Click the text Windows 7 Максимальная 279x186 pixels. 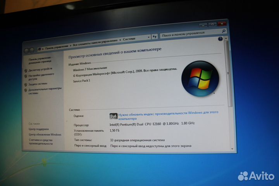click(90, 69)
